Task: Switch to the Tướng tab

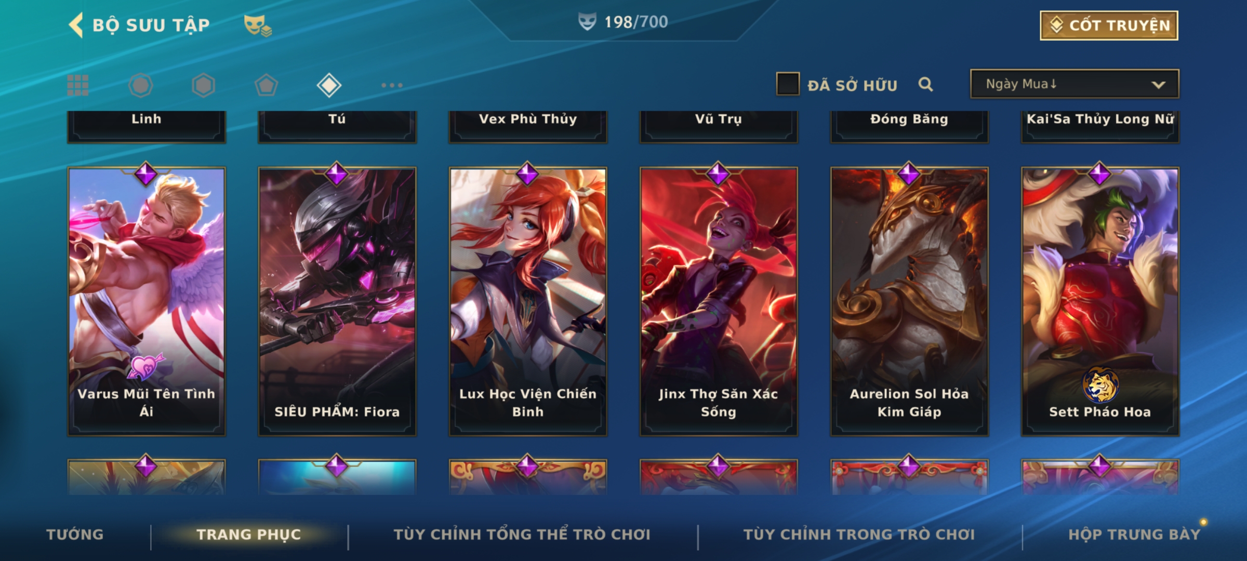Action: click(75, 535)
